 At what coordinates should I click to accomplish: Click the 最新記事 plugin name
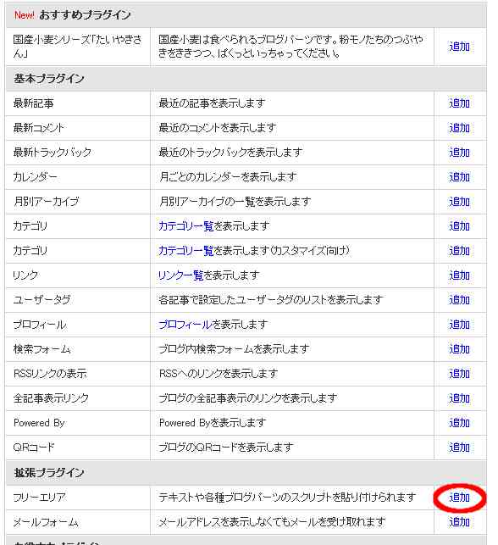33,103
